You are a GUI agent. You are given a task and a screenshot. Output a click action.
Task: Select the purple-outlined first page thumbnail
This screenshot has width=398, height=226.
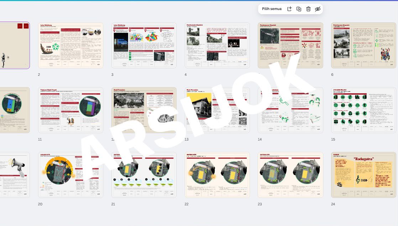point(15,46)
